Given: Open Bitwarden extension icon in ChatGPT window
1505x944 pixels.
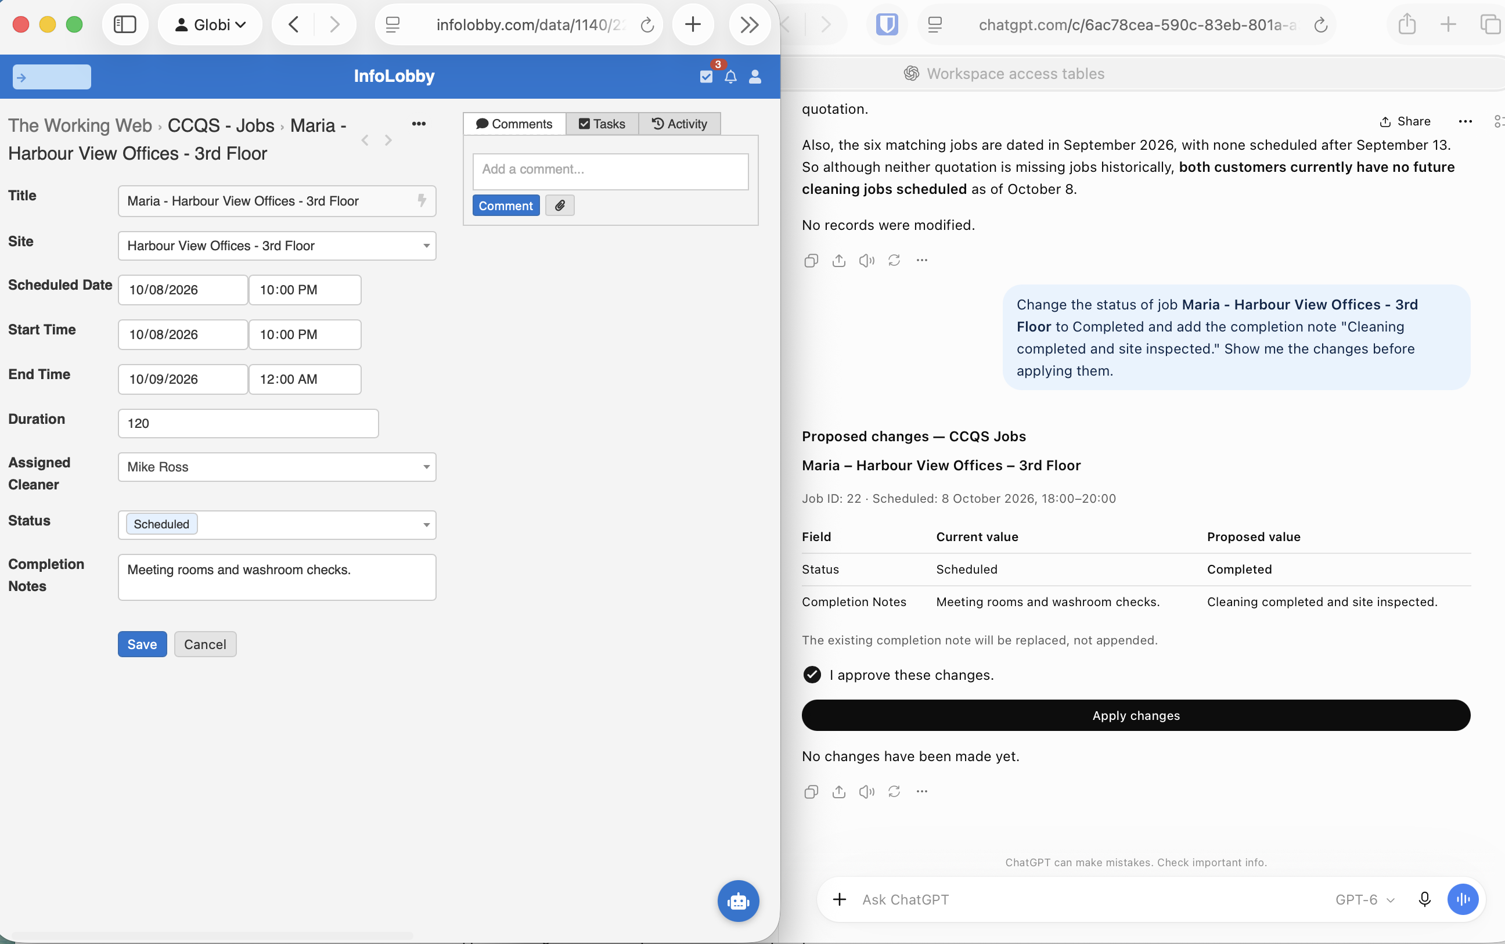Looking at the screenshot, I should [887, 24].
